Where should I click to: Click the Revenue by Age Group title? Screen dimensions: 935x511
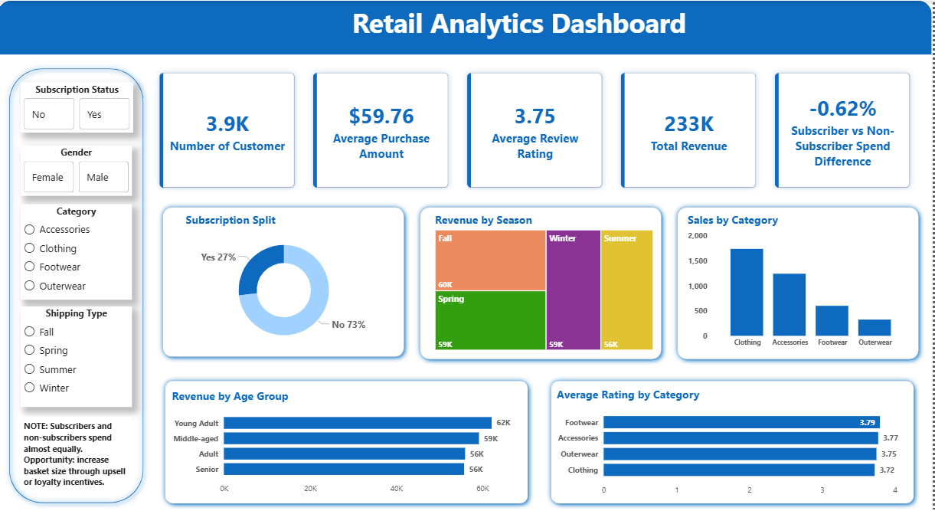[230, 396]
